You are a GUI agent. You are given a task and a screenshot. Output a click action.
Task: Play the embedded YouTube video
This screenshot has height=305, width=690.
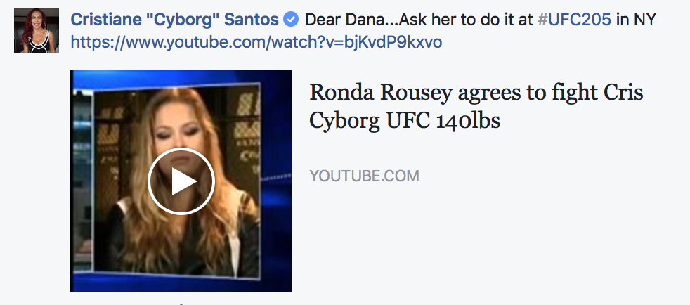point(181,181)
